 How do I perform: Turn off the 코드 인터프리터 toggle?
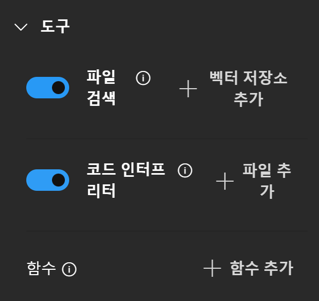(x=48, y=180)
